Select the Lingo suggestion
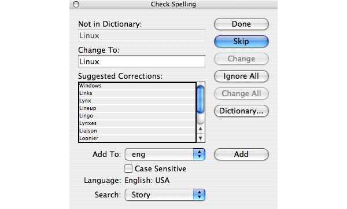Screen dimensions: 347x209 tap(137, 116)
